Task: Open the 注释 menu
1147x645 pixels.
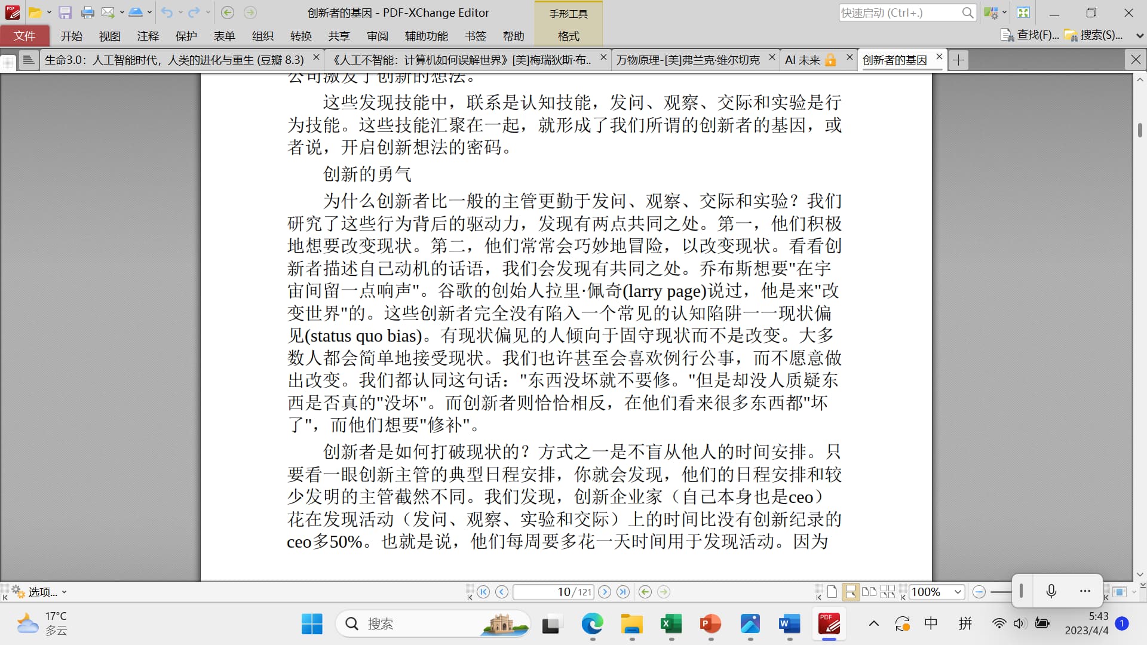Action: (x=148, y=36)
